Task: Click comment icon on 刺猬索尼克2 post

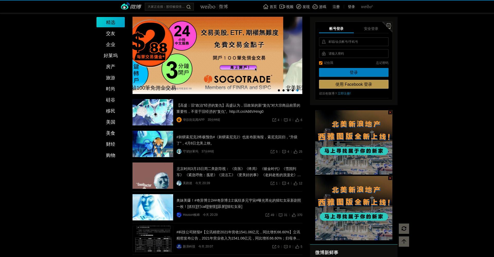Action: pyautogui.click(x=284, y=152)
